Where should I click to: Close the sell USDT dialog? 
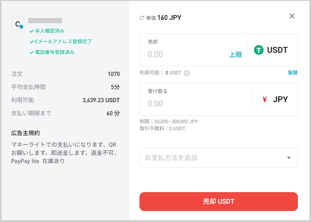[x=292, y=16]
